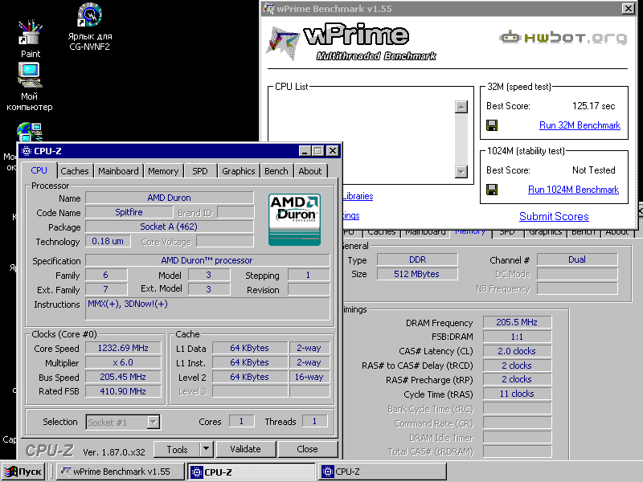This screenshot has height=482, width=643.
Task: Click the memory Type value DDR
Action: pos(417,259)
